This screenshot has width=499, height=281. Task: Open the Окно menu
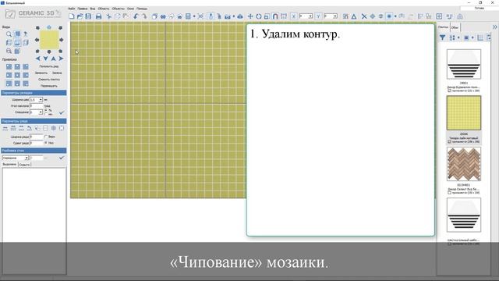click(x=130, y=9)
